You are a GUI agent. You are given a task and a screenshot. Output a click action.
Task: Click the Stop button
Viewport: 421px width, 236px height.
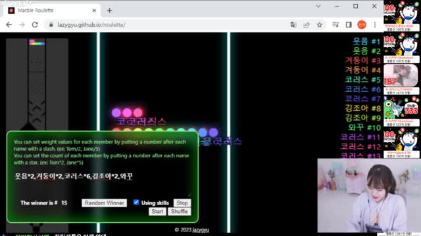(x=182, y=203)
